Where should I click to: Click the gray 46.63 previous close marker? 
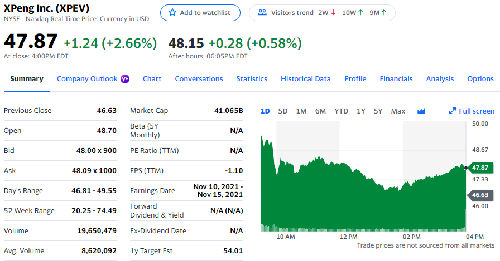click(x=480, y=195)
